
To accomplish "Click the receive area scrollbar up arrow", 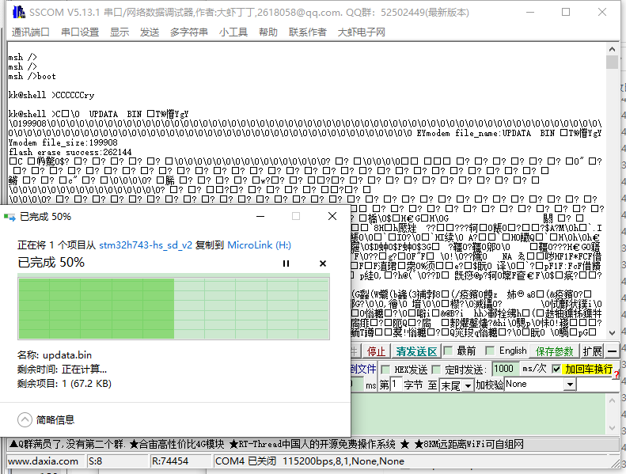I will point(612,49).
